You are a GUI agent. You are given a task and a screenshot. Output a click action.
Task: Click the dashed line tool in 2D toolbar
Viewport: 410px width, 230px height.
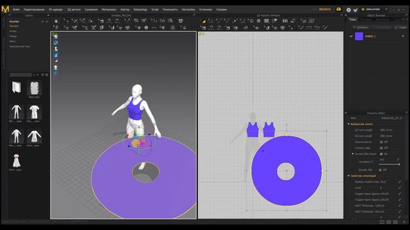309,27
